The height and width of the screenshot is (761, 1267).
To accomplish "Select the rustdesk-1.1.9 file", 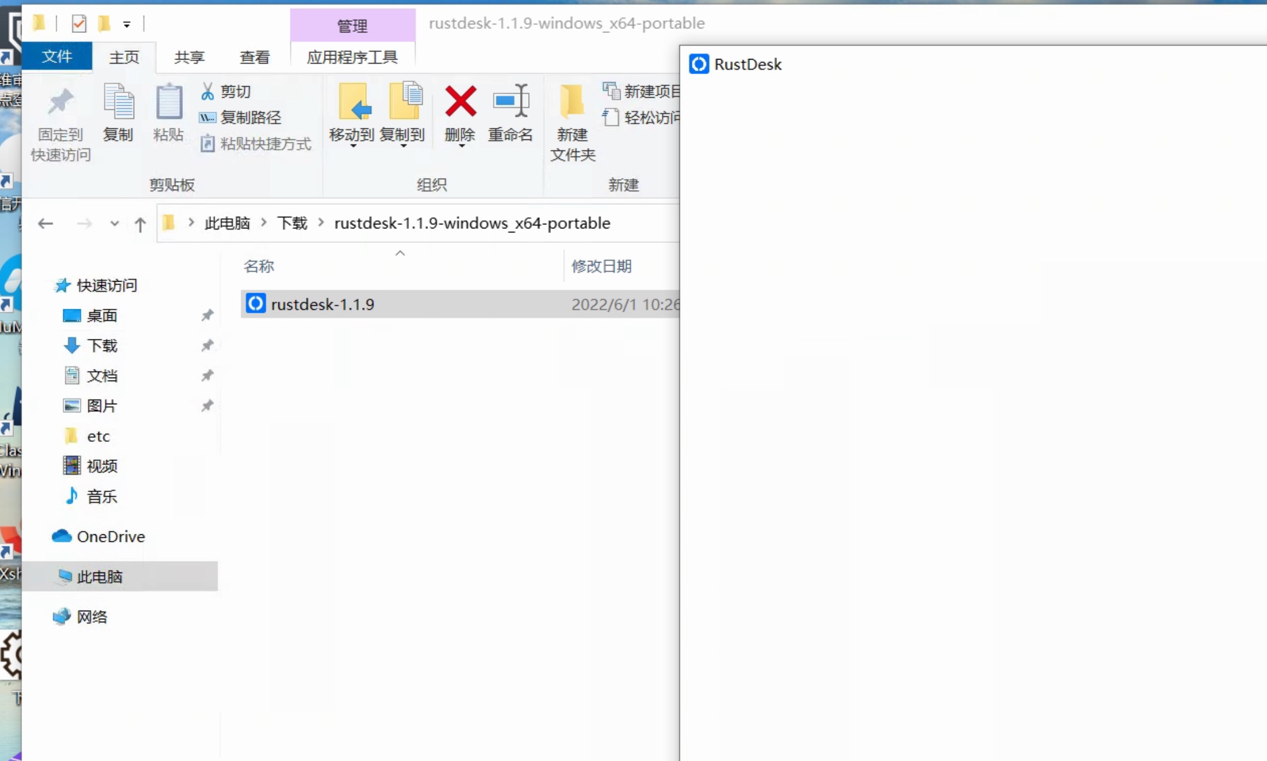I will [x=322, y=304].
